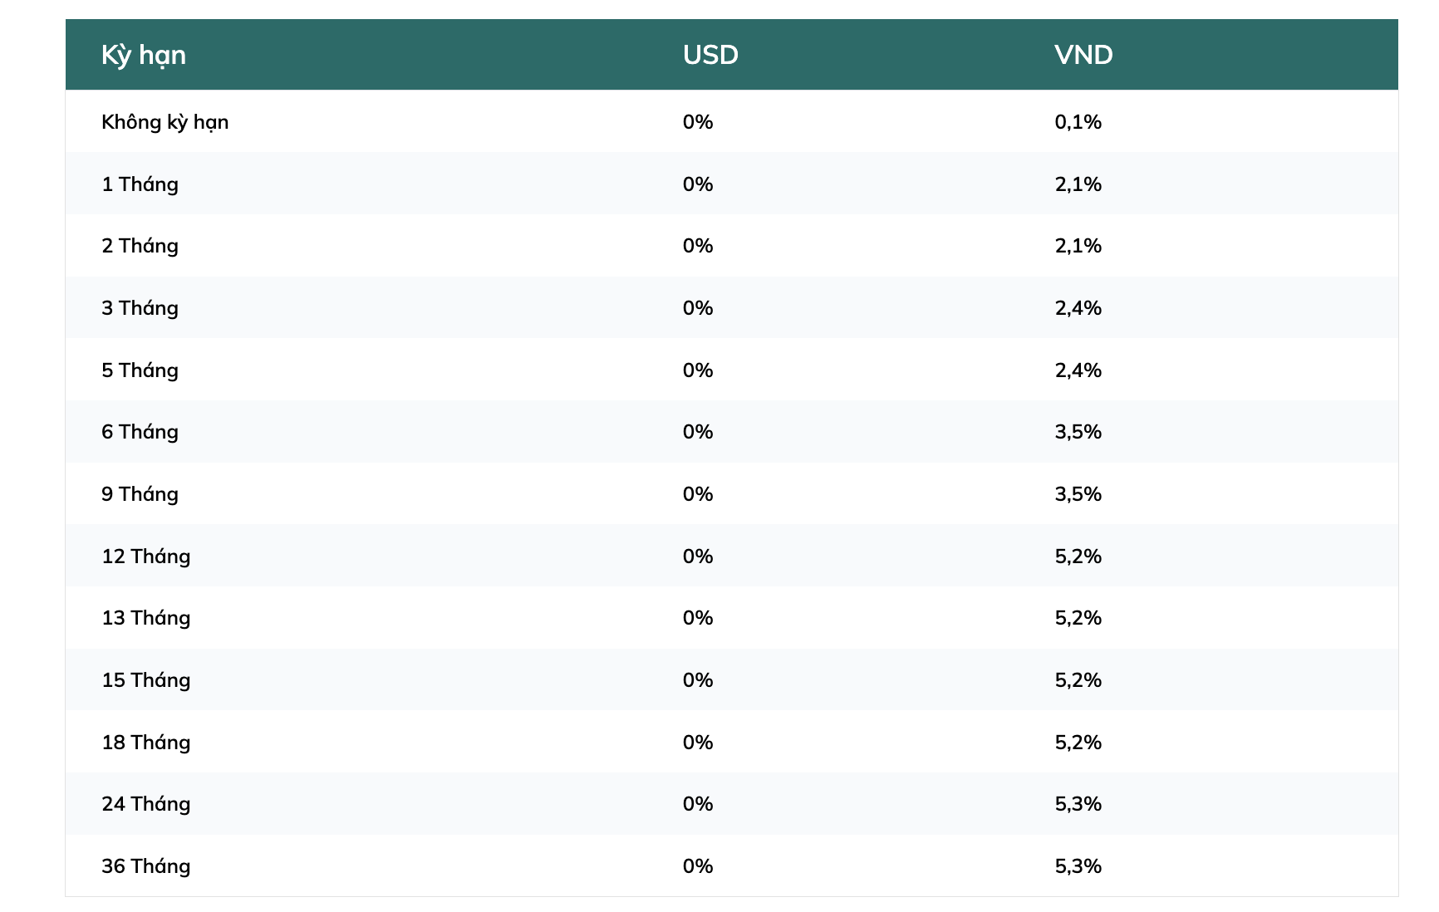Click the USD column header
1439x912 pixels.
point(710,55)
